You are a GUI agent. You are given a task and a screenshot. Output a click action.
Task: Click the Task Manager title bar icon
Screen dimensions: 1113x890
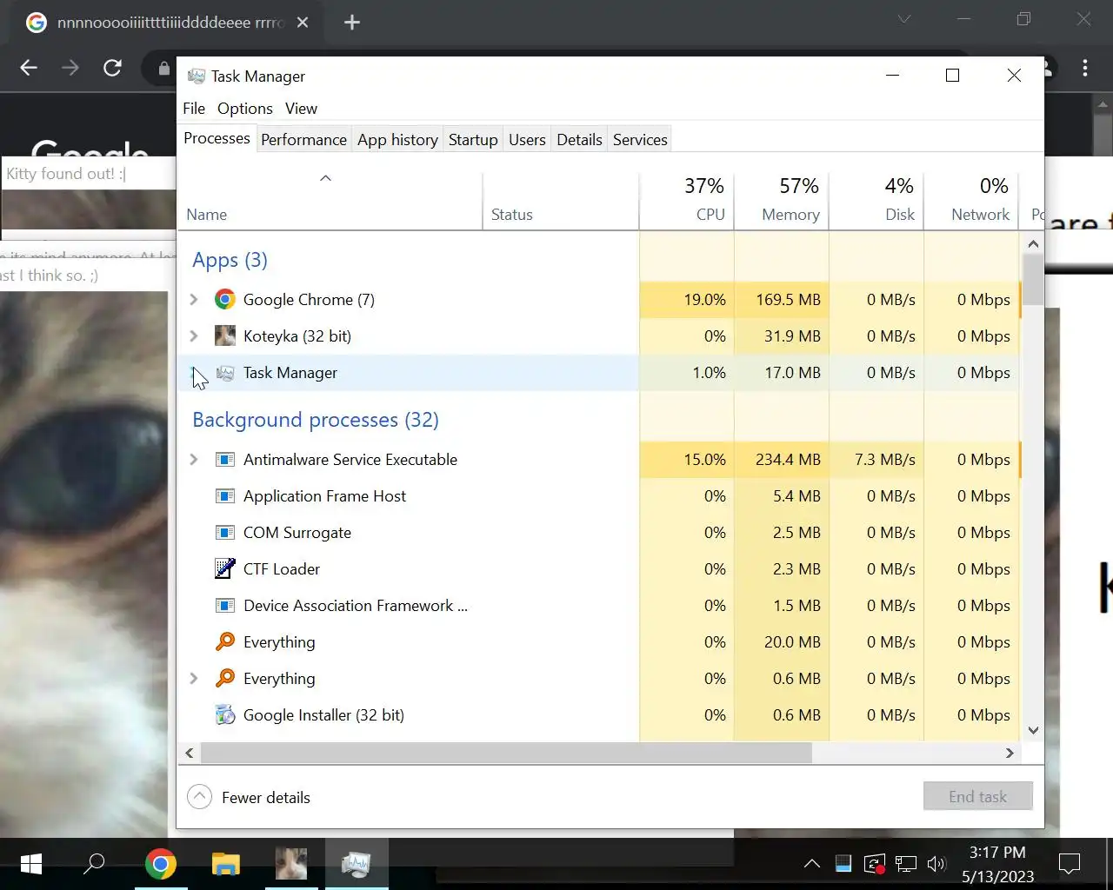(x=197, y=76)
